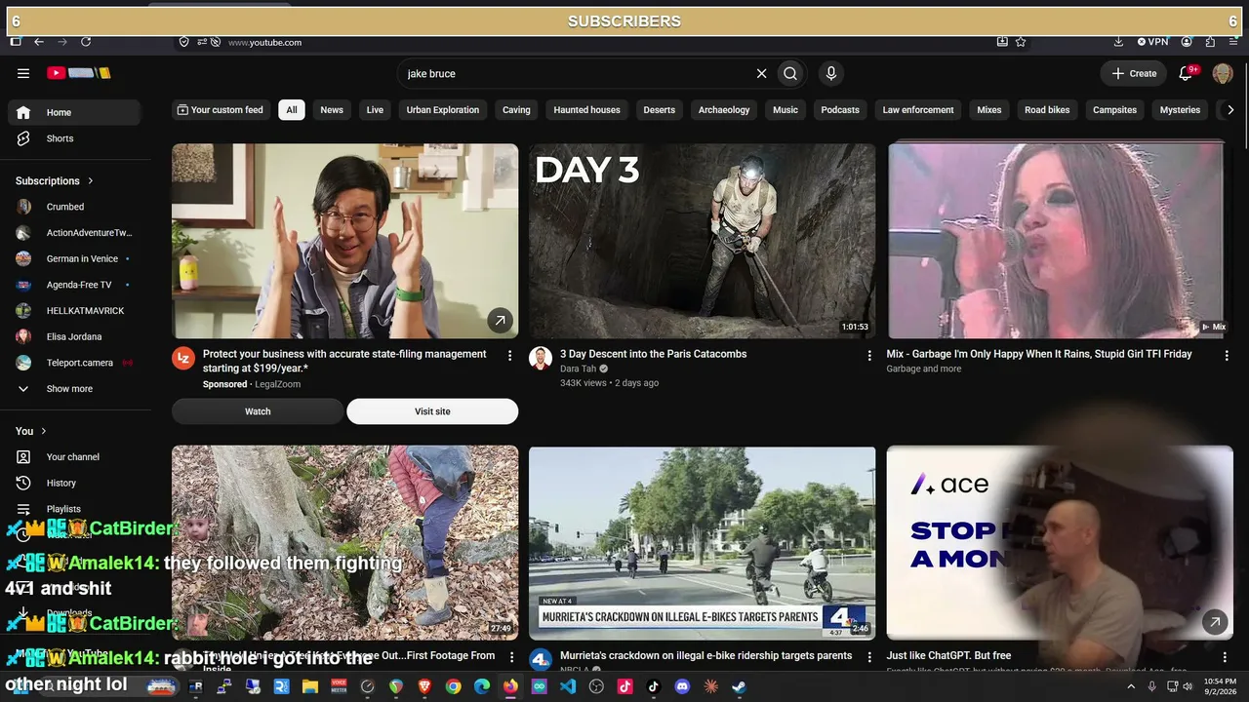Image resolution: width=1249 pixels, height=702 pixels.
Task: Expand Show more under Subscriptions
Action: pos(69,389)
